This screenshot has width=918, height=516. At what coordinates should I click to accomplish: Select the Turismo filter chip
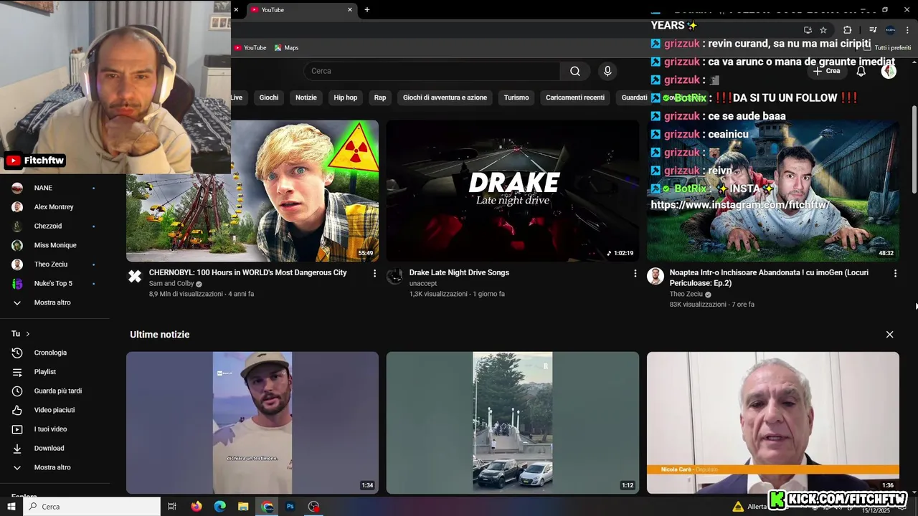point(516,97)
